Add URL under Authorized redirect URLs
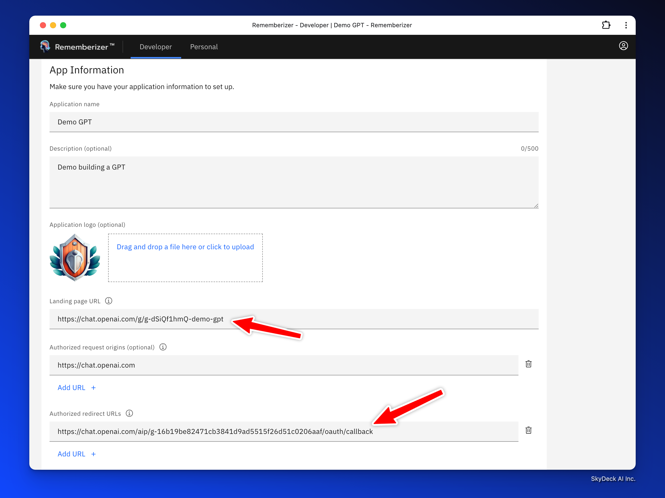The width and height of the screenshot is (665, 498). tap(76, 454)
